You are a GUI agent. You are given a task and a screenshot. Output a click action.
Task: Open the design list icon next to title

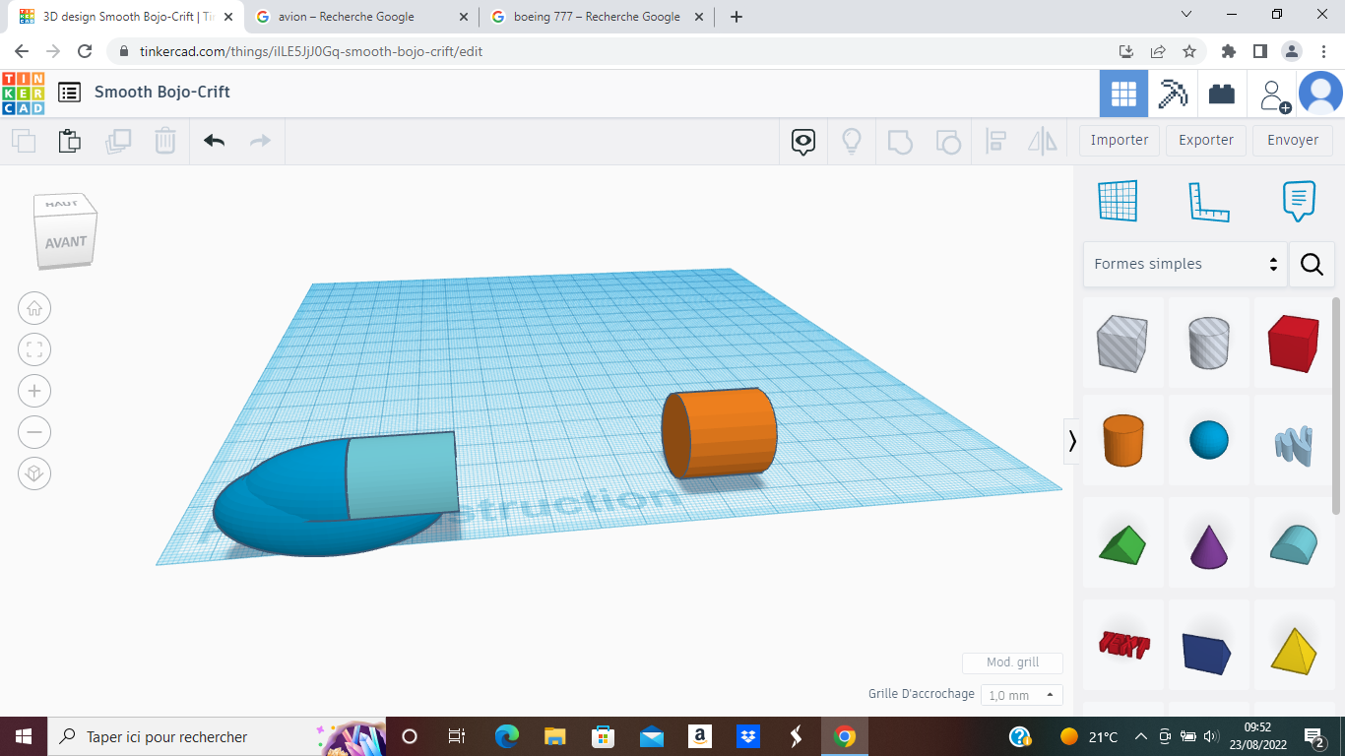[69, 93]
